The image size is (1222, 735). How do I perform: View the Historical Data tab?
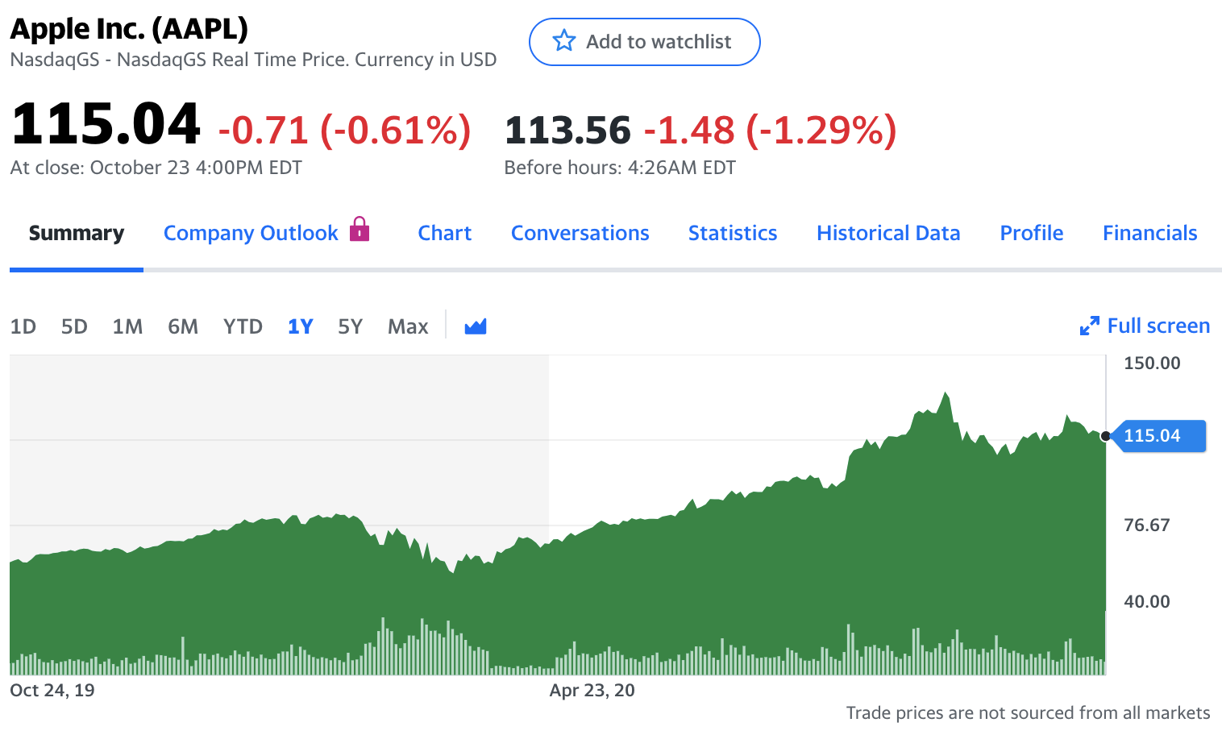click(888, 233)
